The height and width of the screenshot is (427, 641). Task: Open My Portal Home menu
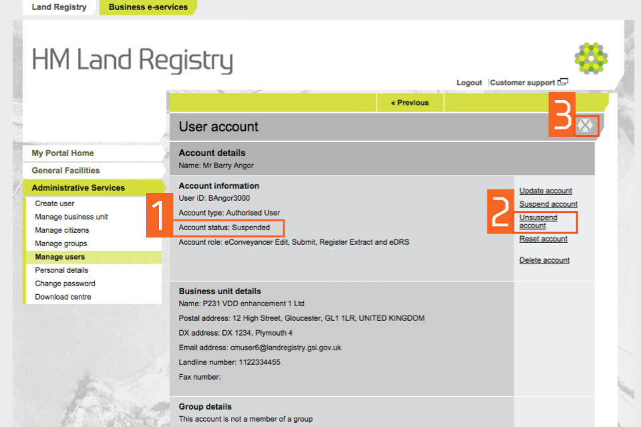[63, 153]
